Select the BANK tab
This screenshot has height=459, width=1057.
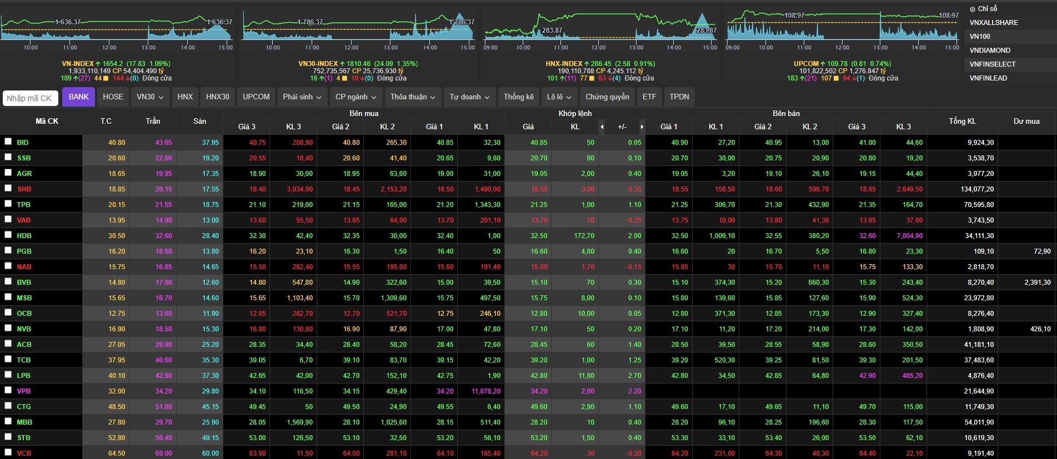(x=79, y=97)
